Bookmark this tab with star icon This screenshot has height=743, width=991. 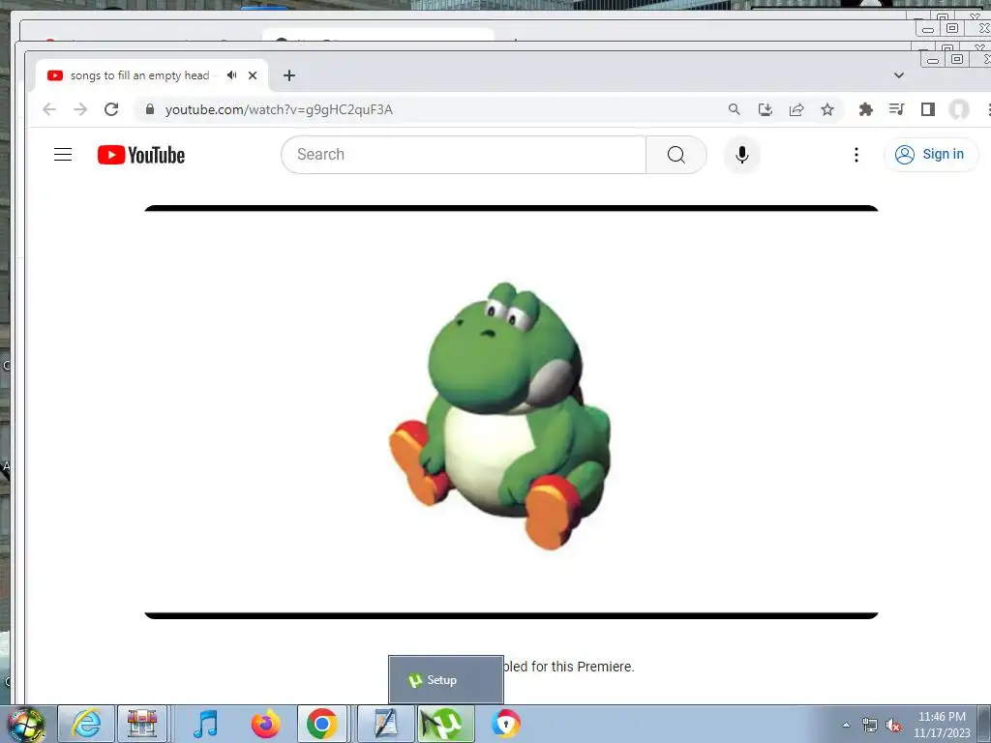pyautogui.click(x=827, y=109)
